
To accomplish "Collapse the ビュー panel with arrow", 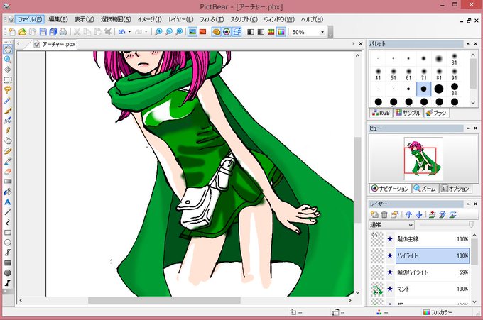I will coord(468,128).
